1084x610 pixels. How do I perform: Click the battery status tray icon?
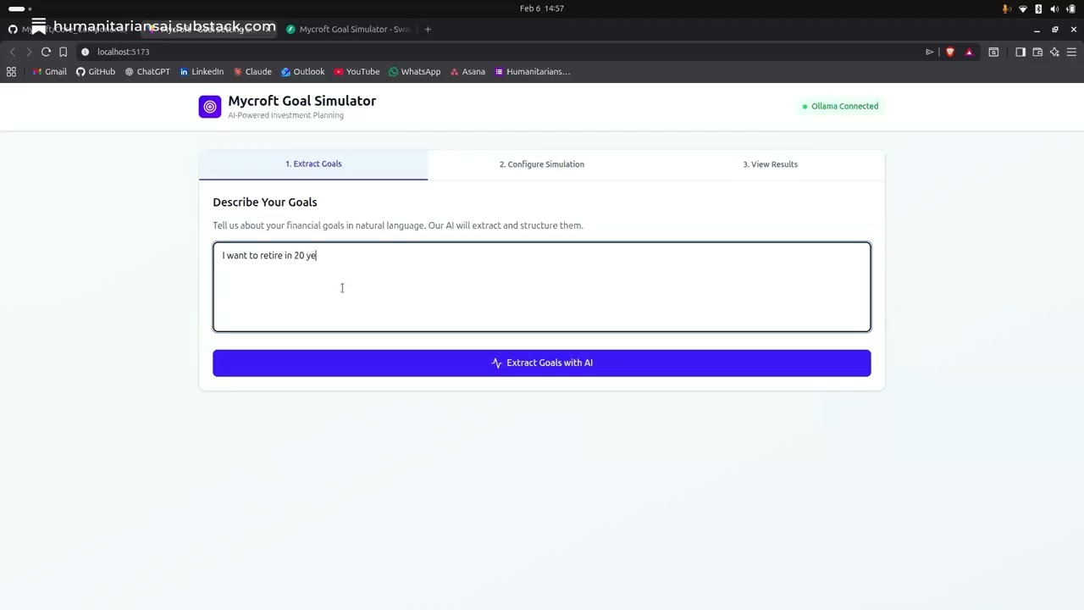click(x=1070, y=8)
